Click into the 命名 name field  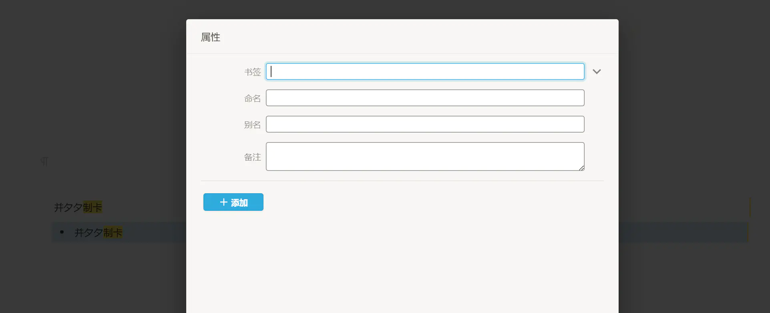425,98
